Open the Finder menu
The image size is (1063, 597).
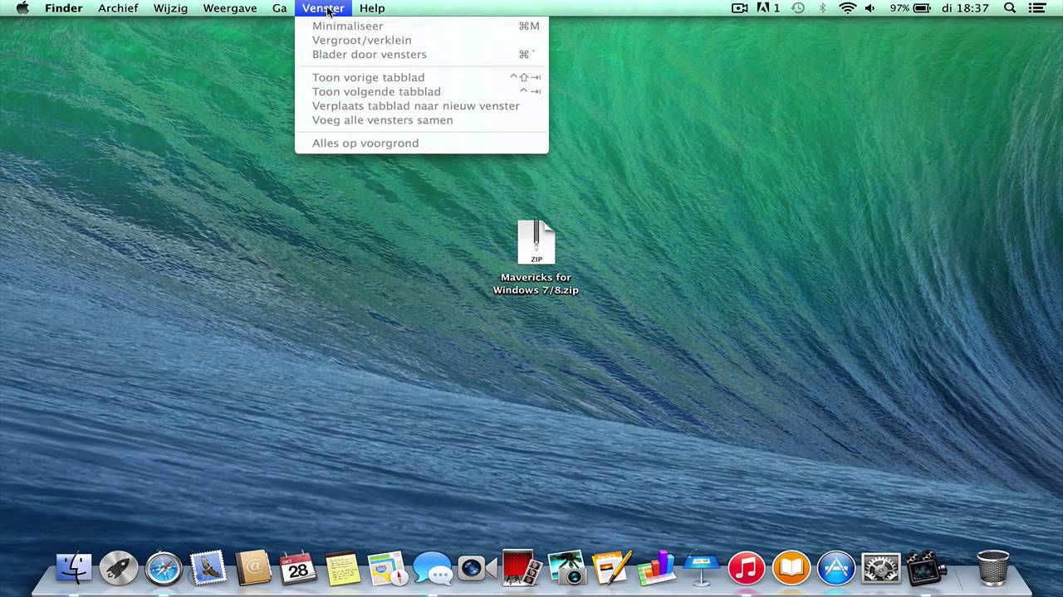tap(64, 8)
